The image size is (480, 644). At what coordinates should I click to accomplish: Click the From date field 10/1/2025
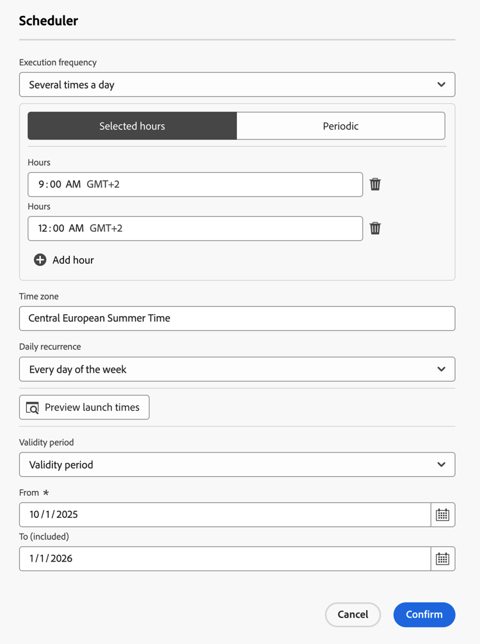(x=224, y=515)
